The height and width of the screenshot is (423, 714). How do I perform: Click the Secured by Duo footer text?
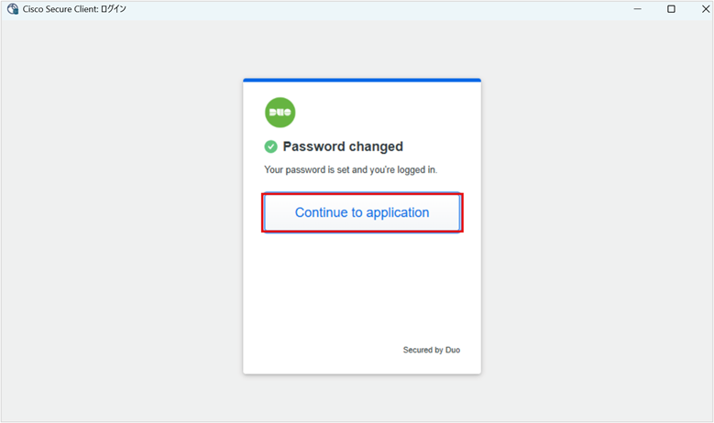pyautogui.click(x=438, y=350)
